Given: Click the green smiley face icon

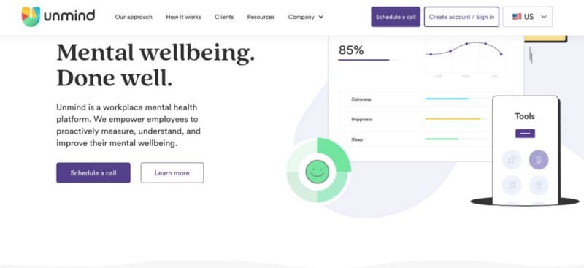Looking at the screenshot, I should pos(318,172).
